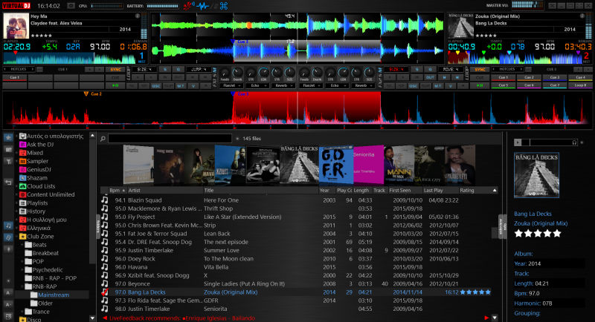Click SYNC button on deck 1

(115, 70)
